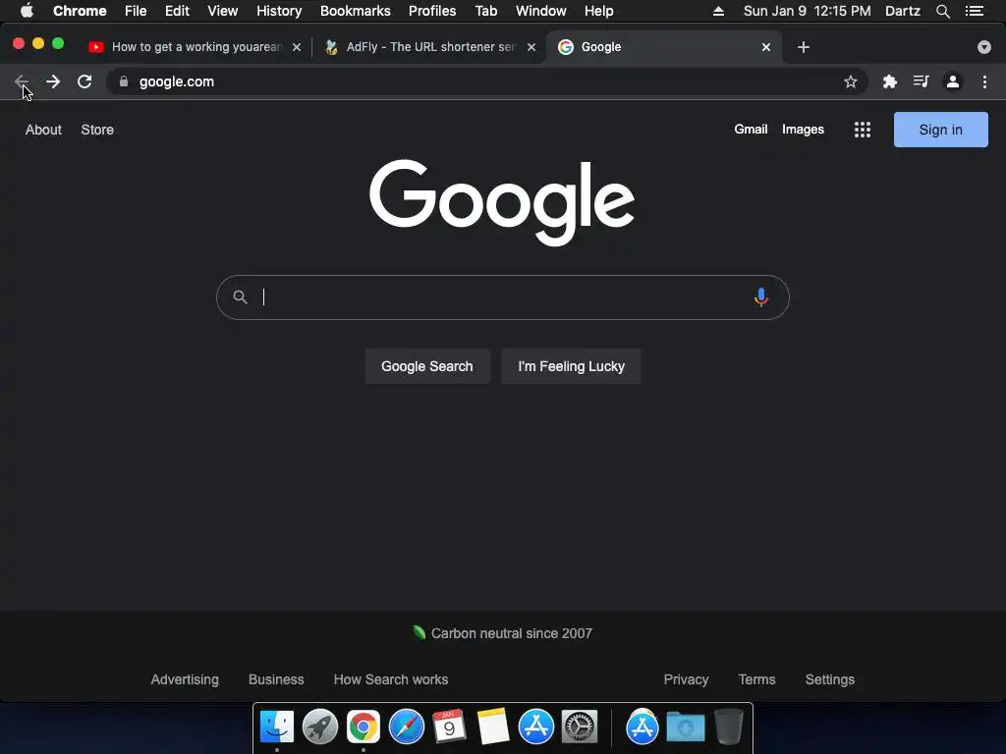Click the Google Search button

tap(427, 366)
